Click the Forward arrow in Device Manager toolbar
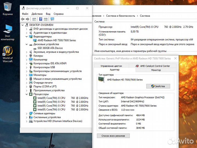The width and height of the screenshot is (197, 148). pos(27,19)
